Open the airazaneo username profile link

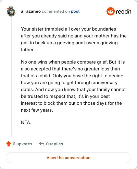coord(31,11)
